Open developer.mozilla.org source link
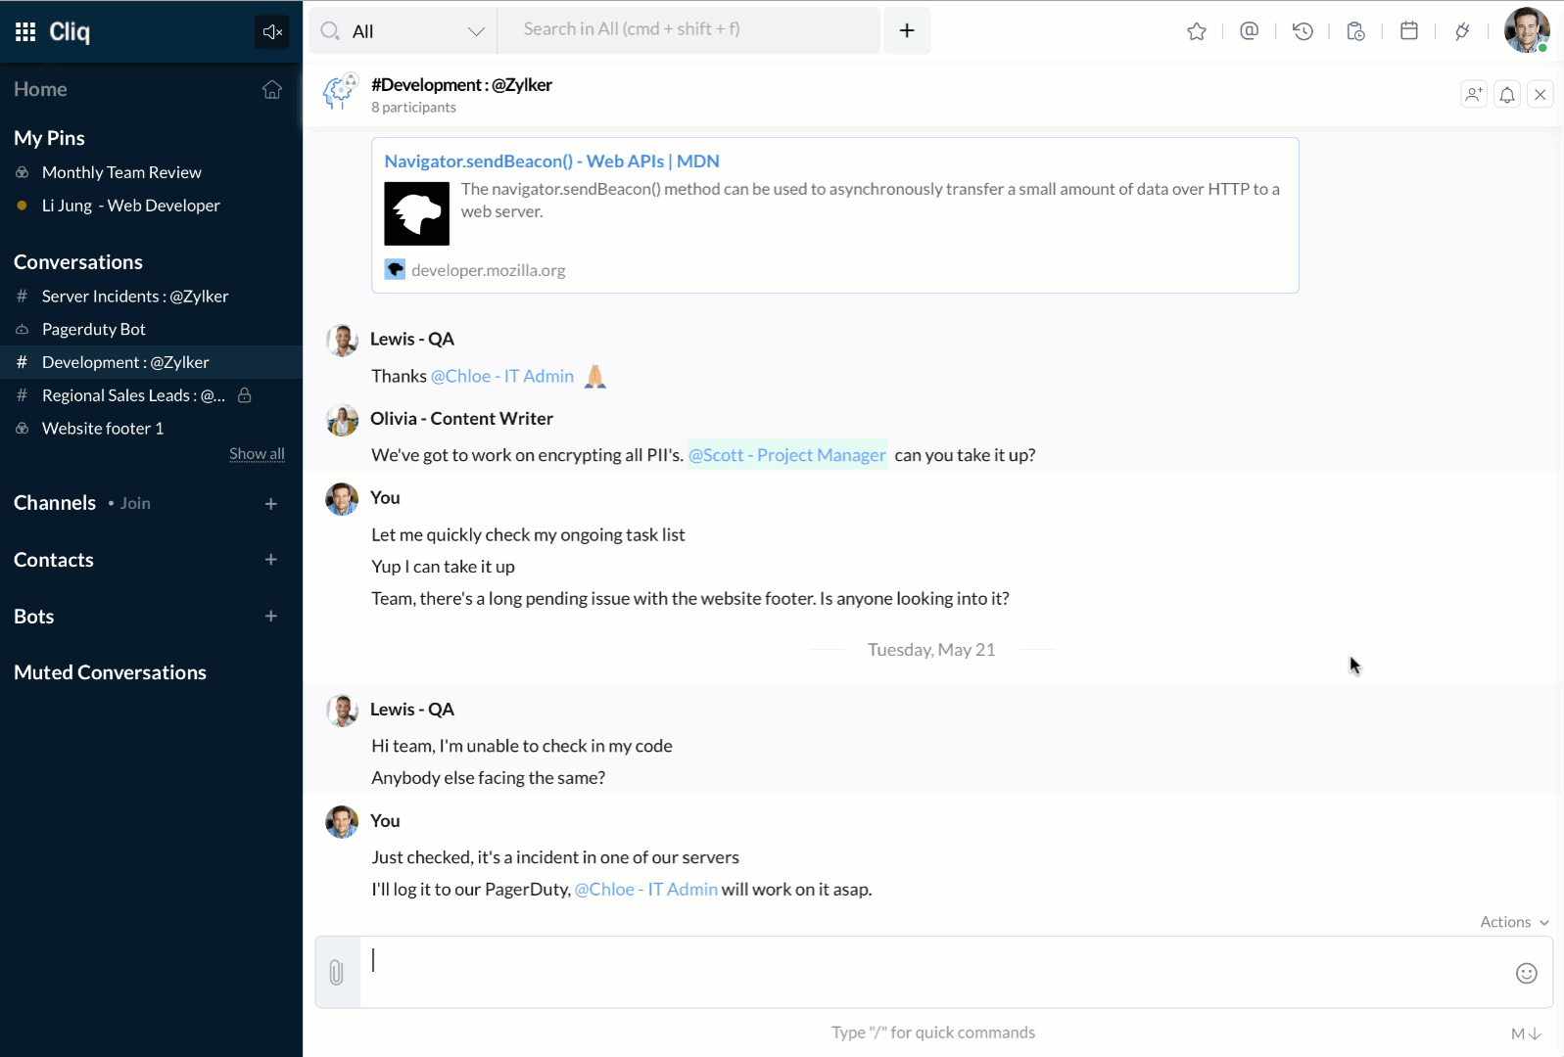Viewport: 1564px width, 1057px height. tap(488, 270)
